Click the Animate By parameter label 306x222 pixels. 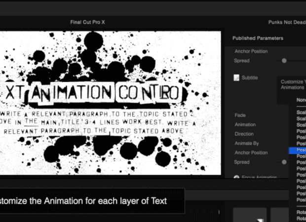247,144
